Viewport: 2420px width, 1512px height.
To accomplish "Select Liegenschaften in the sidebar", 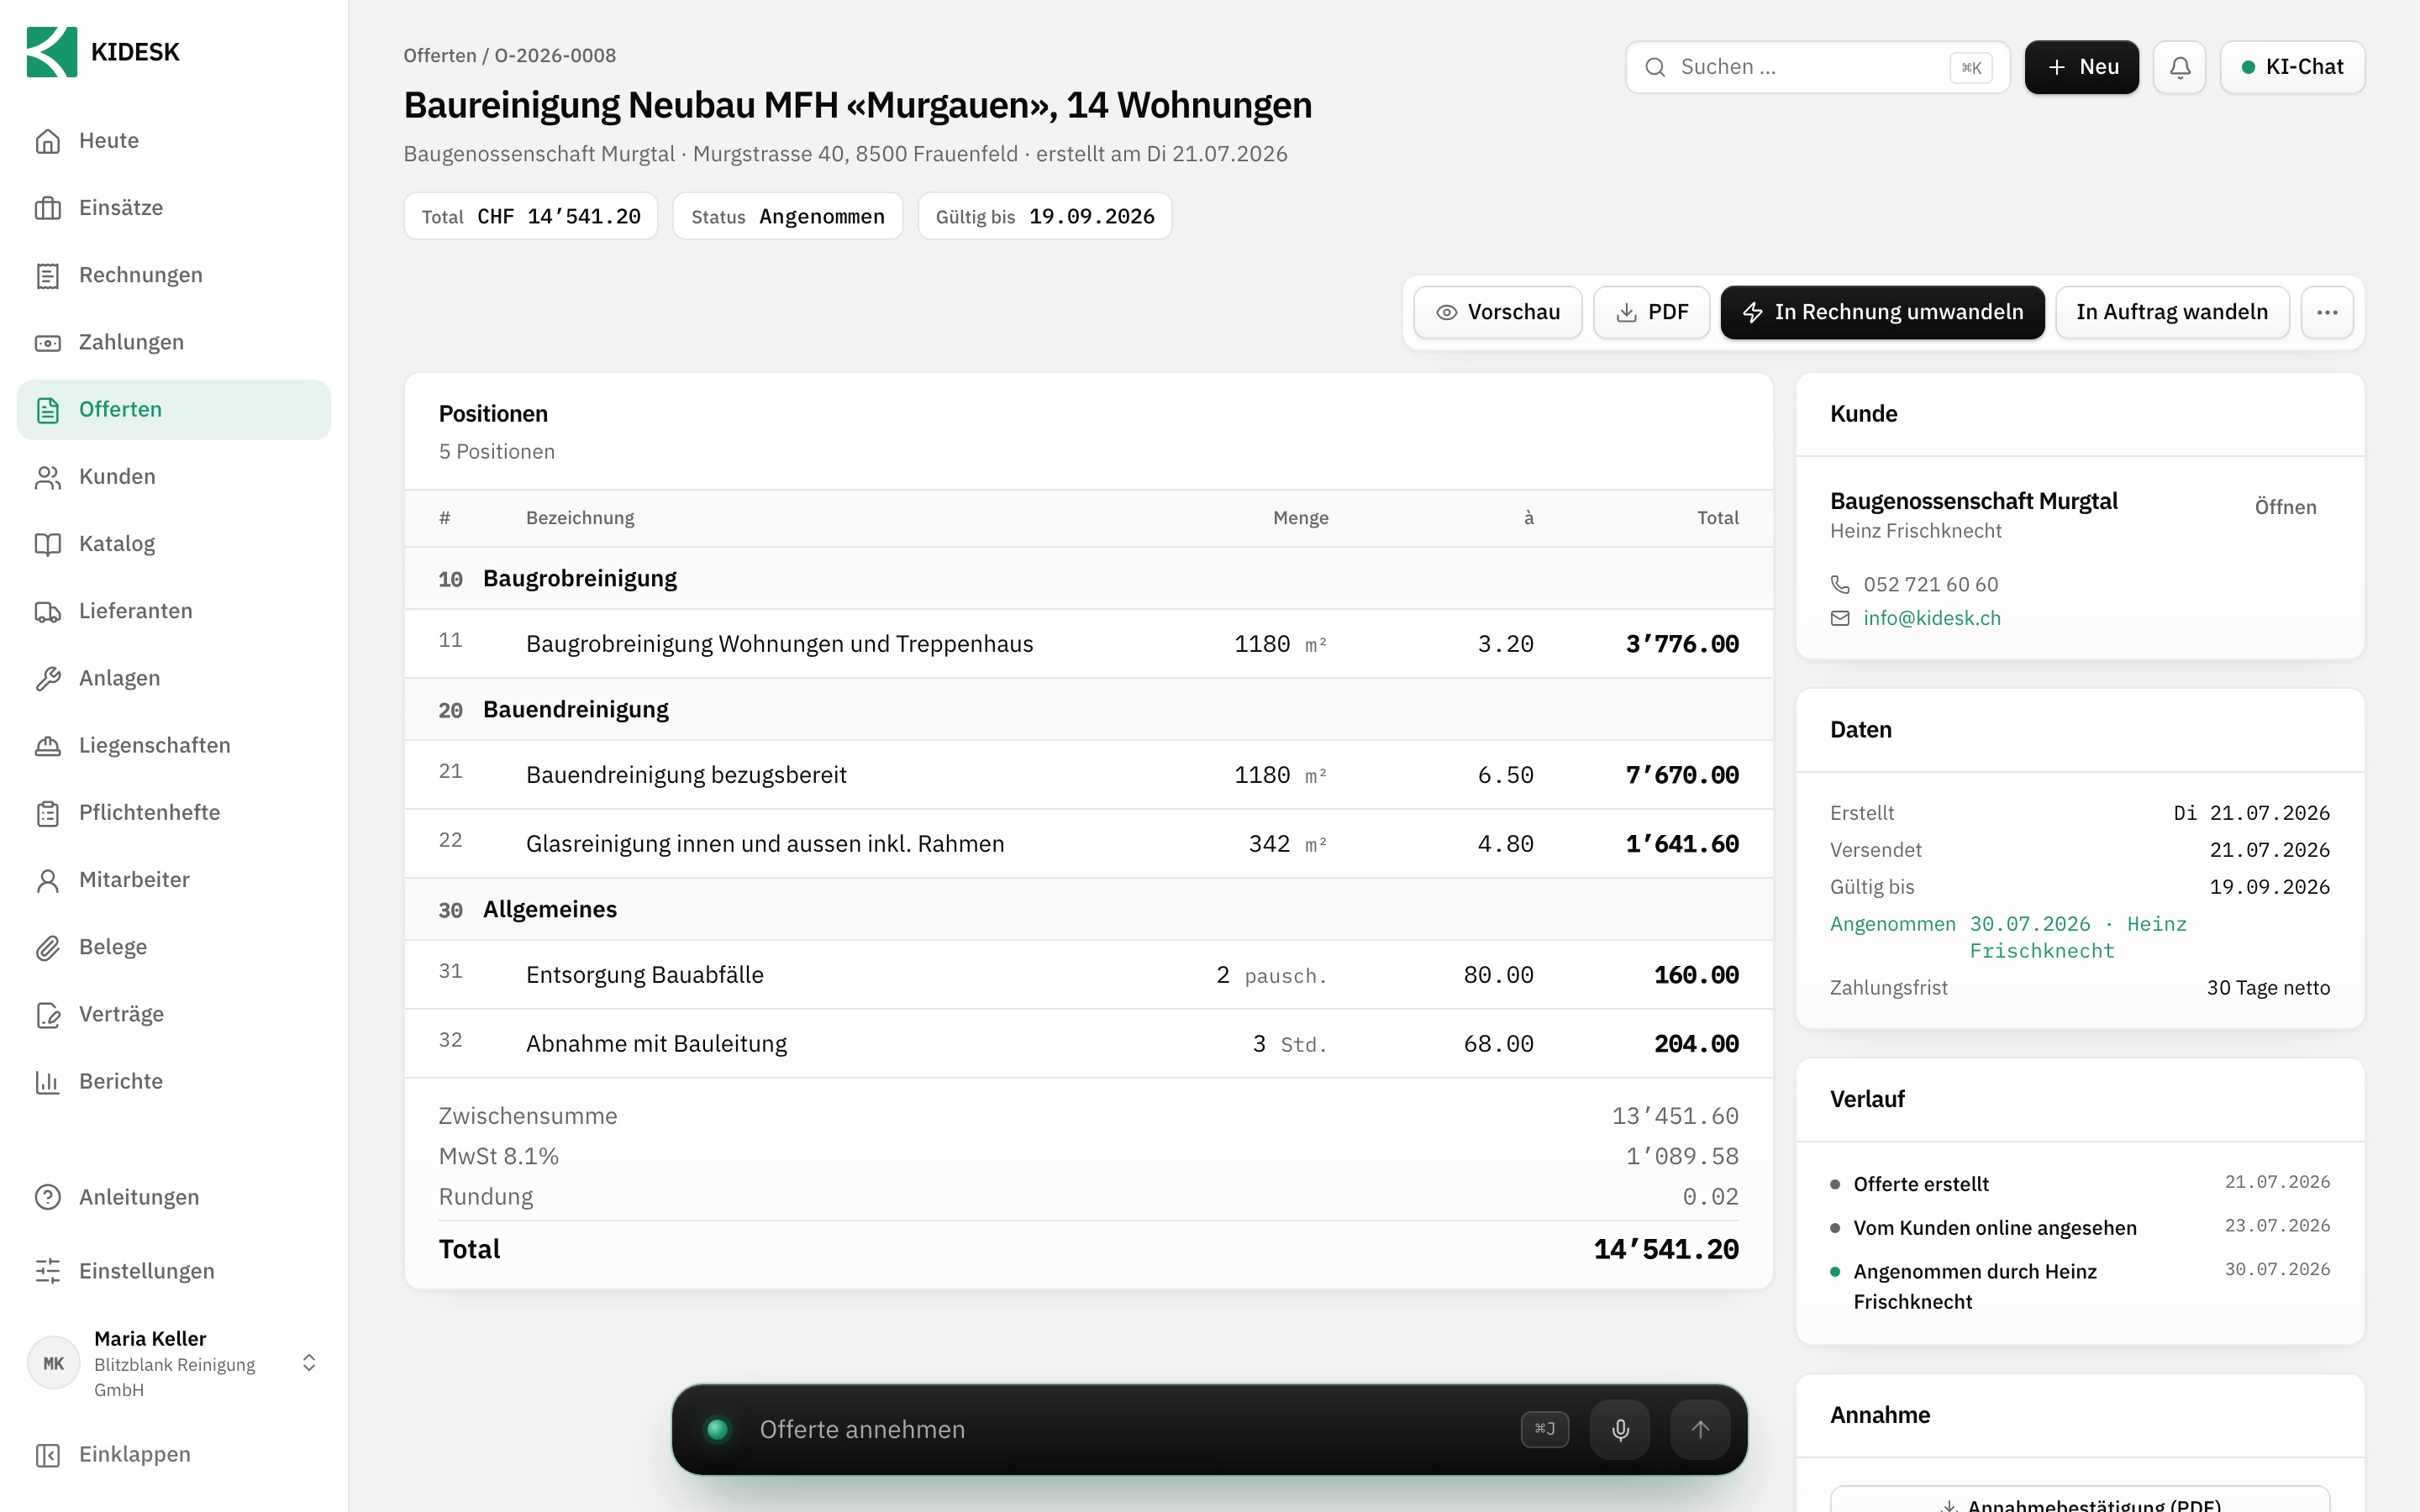I will tap(174, 745).
